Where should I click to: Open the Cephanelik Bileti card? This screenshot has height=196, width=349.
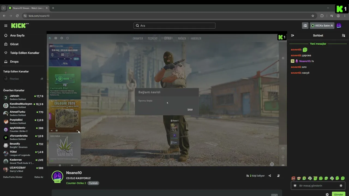pyautogui.click(x=65, y=83)
